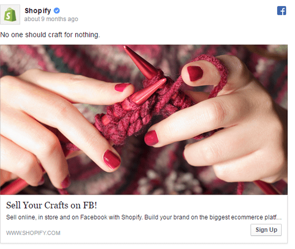Click the blue verified badge beside Shopify
Screen dimensions: 295x249
click(x=57, y=11)
